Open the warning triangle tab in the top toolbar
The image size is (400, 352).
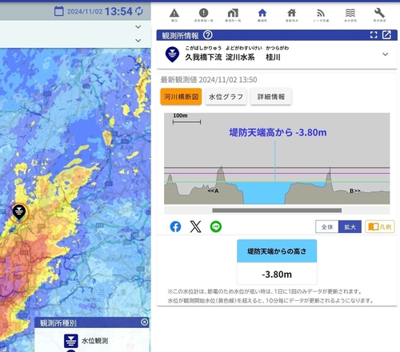tap(174, 14)
